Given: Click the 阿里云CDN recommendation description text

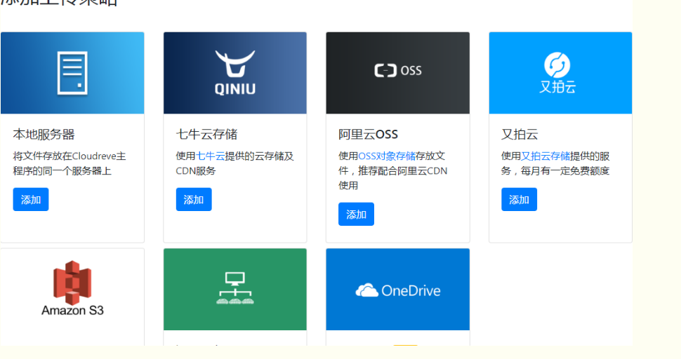Looking at the screenshot, I should pos(393,171).
